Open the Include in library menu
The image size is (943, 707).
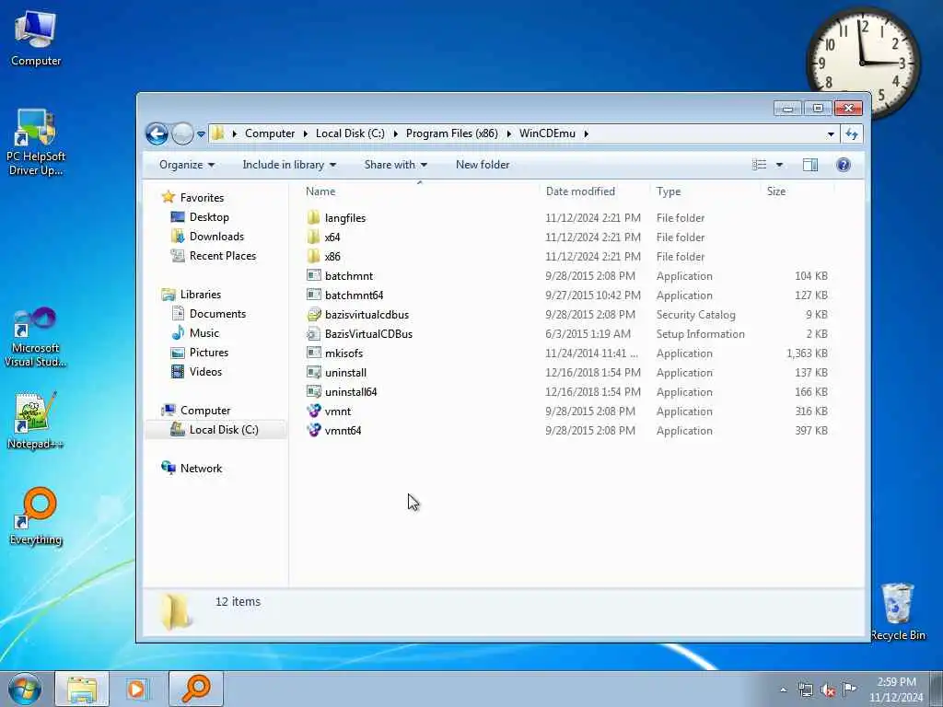point(289,165)
